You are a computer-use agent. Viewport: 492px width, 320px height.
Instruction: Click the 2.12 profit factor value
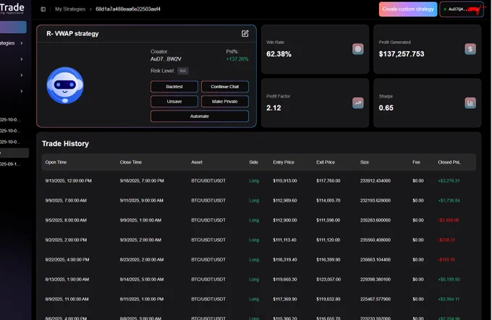coord(273,108)
